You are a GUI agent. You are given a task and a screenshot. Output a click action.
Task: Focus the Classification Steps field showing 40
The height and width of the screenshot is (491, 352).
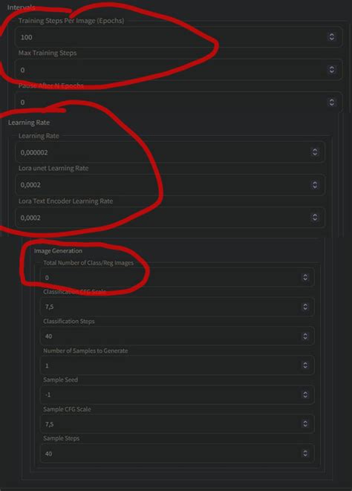click(177, 336)
